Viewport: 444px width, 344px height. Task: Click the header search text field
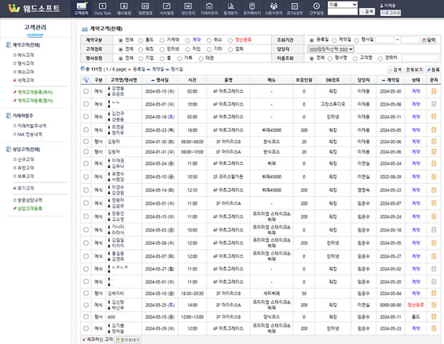click(342, 12)
